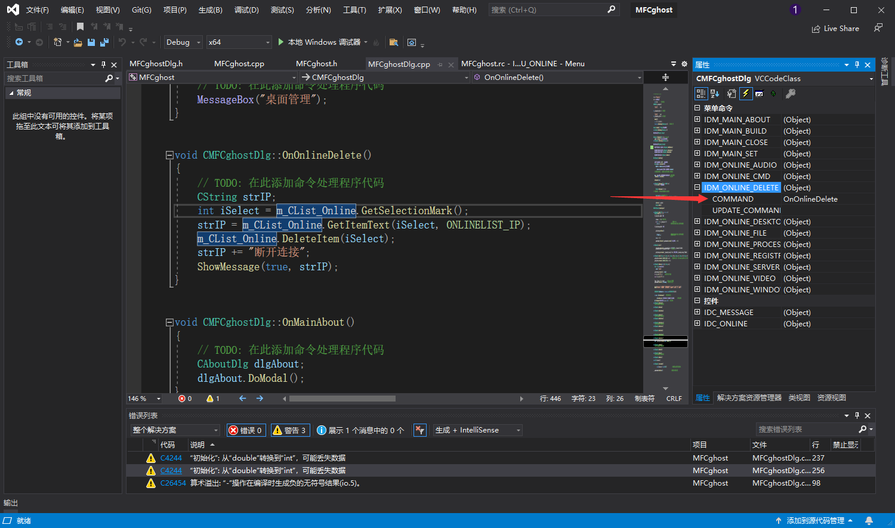Toggle the Messages filter in error list
The width and height of the screenshot is (895, 528).
(x=360, y=430)
